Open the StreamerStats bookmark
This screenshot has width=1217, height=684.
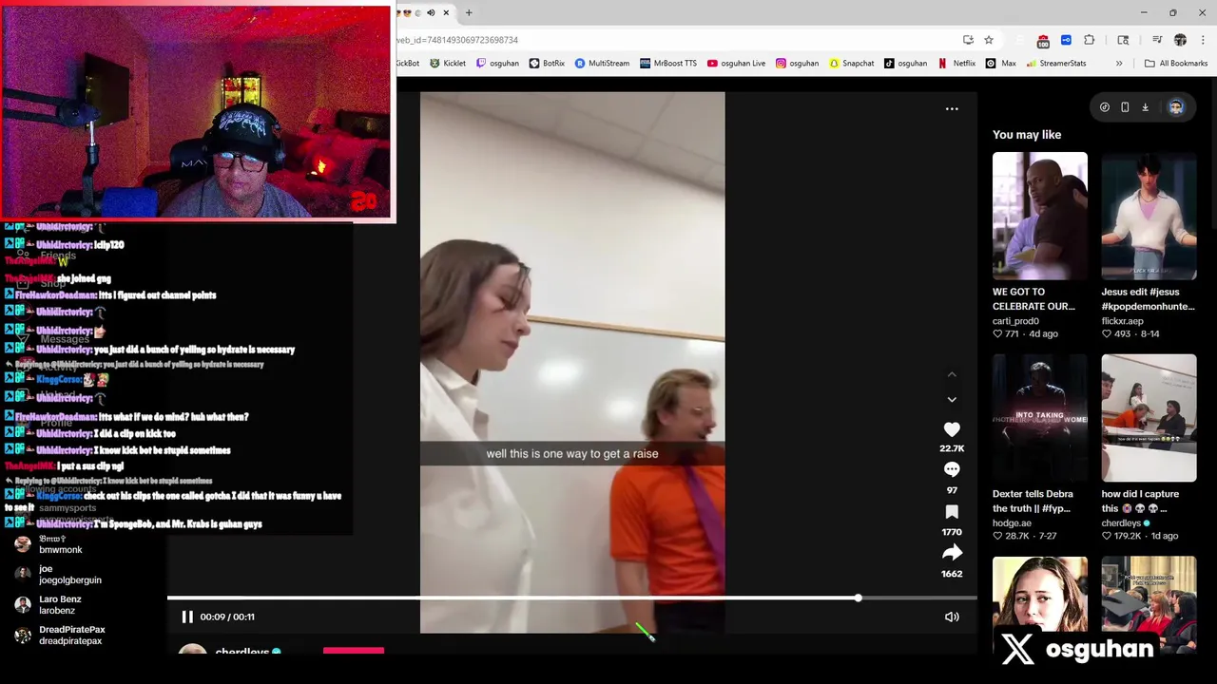(1055, 64)
